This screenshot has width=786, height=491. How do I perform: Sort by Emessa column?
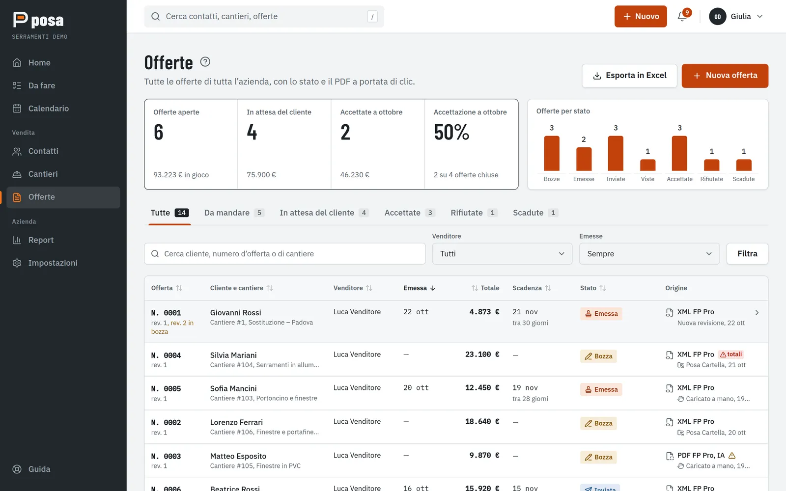tap(420, 288)
